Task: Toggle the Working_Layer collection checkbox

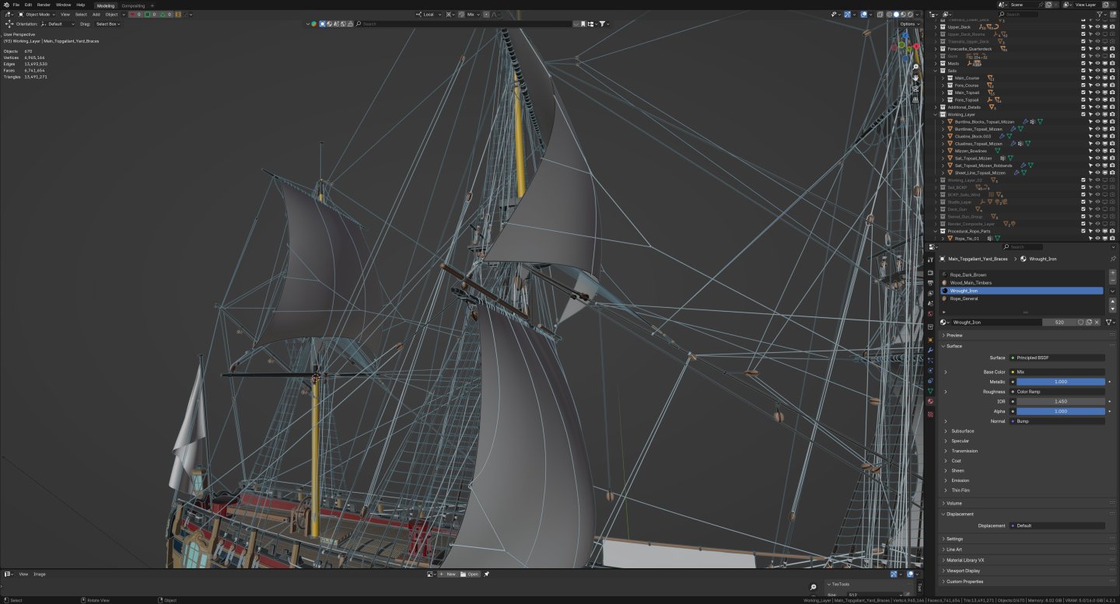Action: click(1083, 114)
